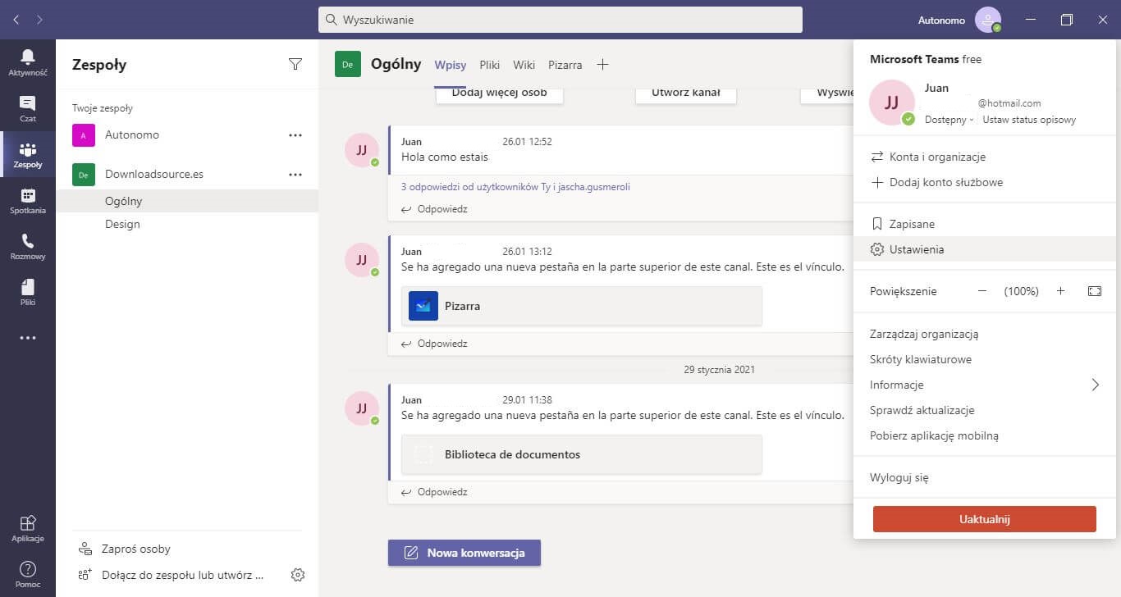The height and width of the screenshot is (597, 1121).
Task: Click the large JJ profile picture in menu
Action: click(892, 103)
